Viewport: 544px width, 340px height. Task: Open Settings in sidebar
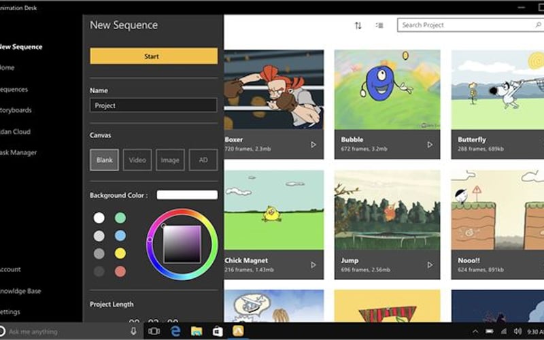coord(10,311)
